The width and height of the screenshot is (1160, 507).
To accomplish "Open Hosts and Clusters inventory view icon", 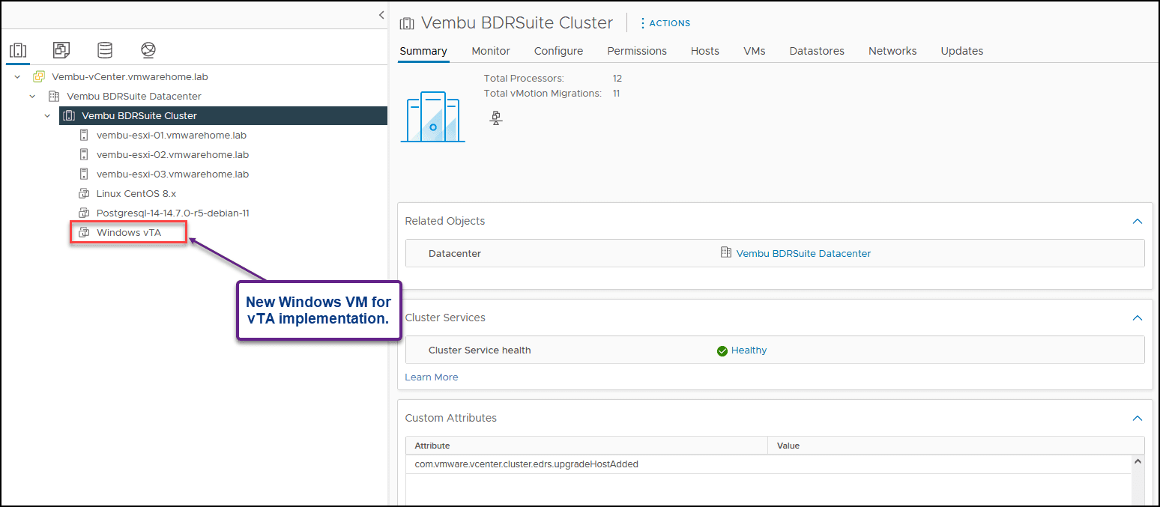I will point(18,50).
